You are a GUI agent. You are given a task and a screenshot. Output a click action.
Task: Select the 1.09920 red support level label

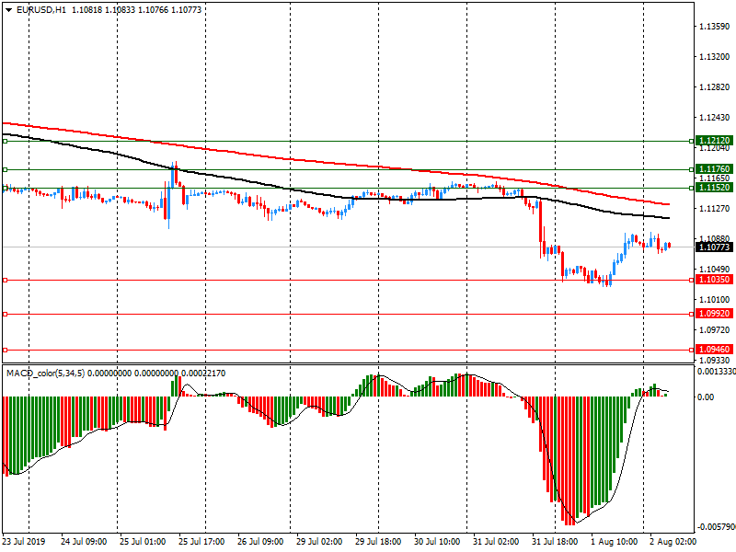[x=715, y=314]
